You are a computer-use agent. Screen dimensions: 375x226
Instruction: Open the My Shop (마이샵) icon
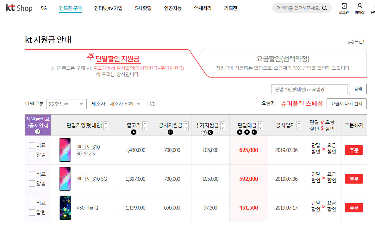pos(359,9)
